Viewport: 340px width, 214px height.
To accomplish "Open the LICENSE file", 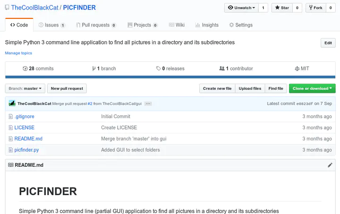I will click(24, 128).
